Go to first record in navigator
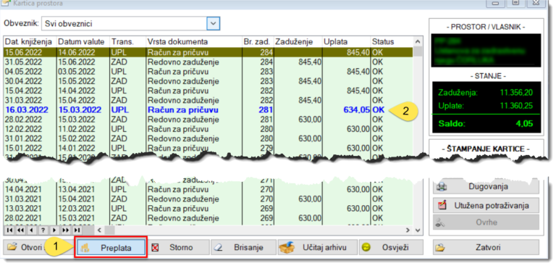 9,230
